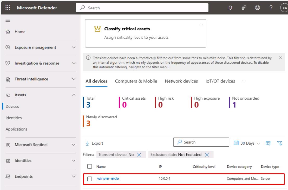This screenshot has height=190, width=288.
Task: Dismiss the transient devices info banner
Action: point(280,58)
